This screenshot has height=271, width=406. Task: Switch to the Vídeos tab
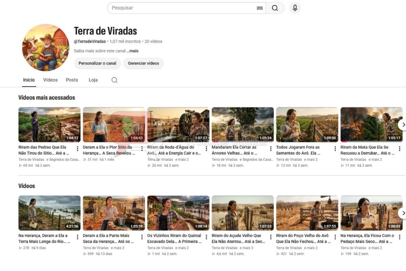(x=50, y=80)
